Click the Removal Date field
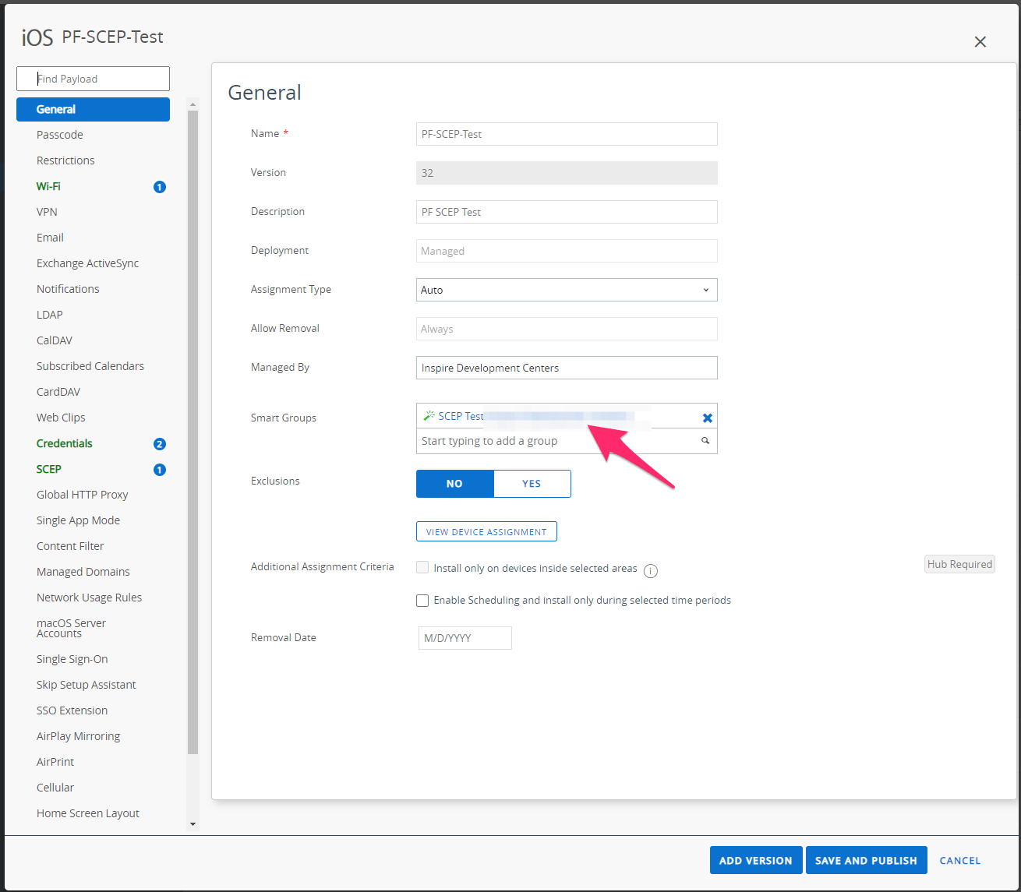The height and width of the screenshot is (892, 1021). (x=465, y=637)
